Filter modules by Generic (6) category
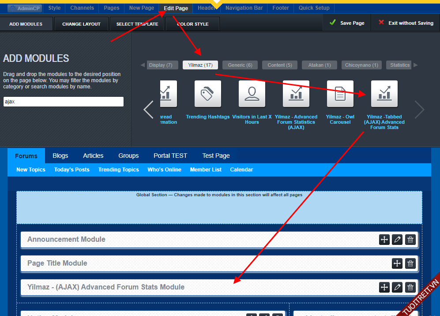Viewport: 440px width, 316px height. click(x=240, y=65)
